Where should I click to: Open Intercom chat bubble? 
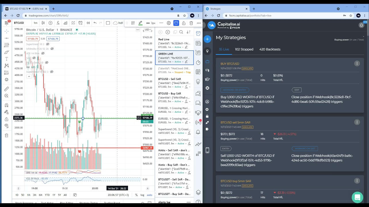357,197
